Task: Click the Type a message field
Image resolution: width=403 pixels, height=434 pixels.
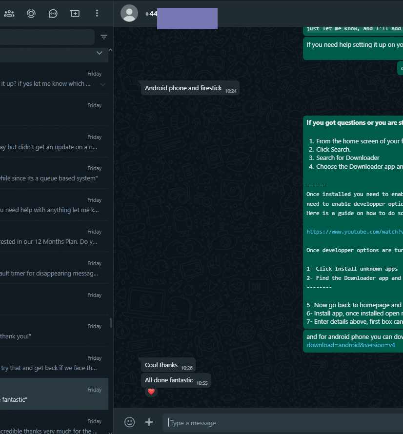Action: pyautogui.click(x=282, y=423)
